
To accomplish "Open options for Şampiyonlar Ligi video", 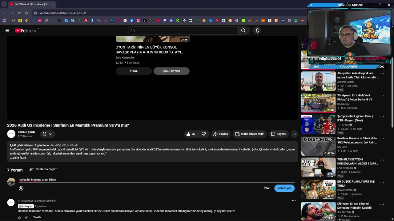I will tap(382, 117).
